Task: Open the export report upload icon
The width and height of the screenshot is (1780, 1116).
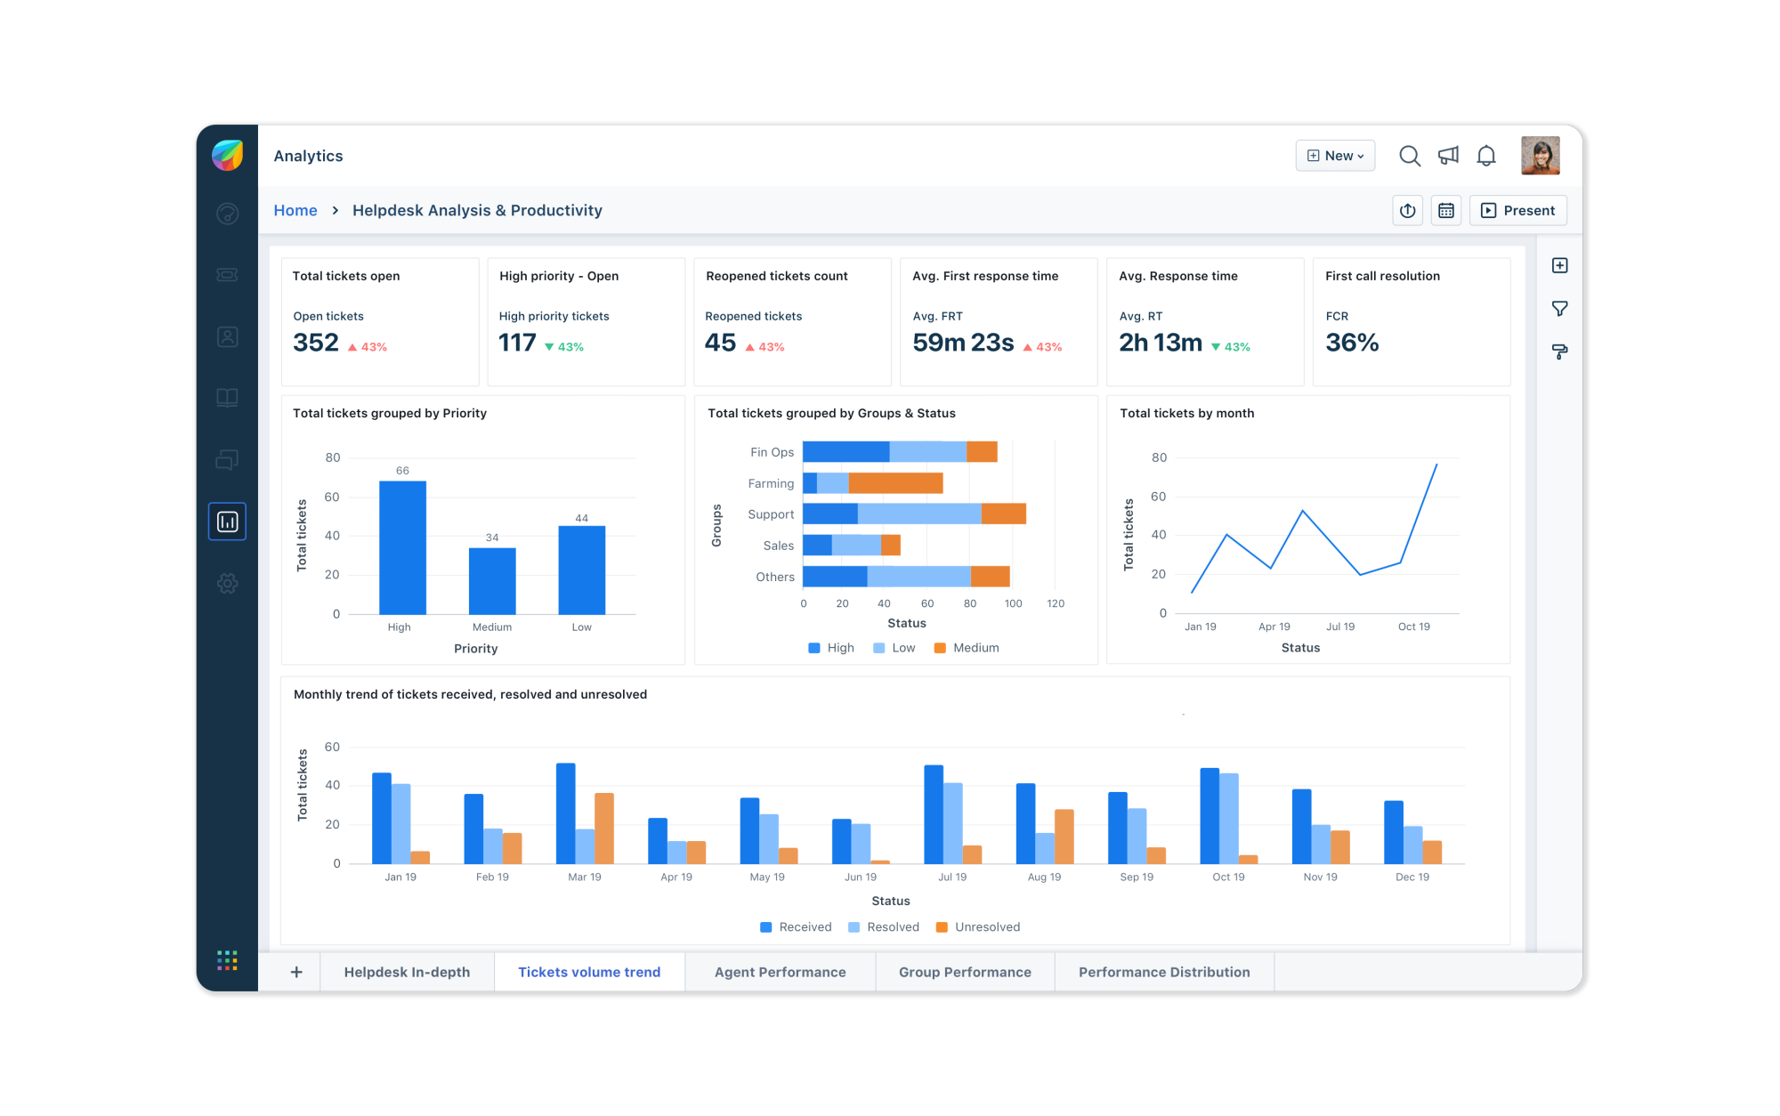Action: [1407, 210]
